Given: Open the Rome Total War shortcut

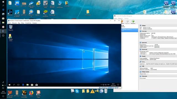Looking at the screenshot, I should point(10,94).
